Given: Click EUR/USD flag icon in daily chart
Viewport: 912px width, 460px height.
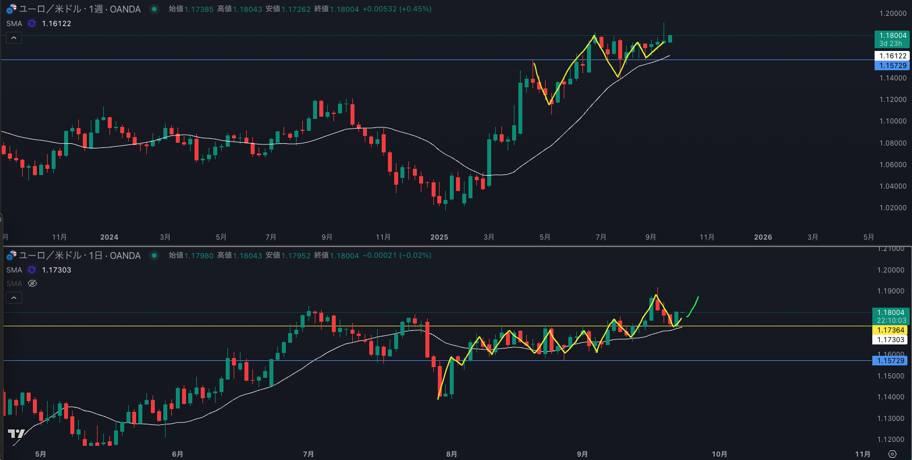Looking at the screenshot, I should coord(11,255).
